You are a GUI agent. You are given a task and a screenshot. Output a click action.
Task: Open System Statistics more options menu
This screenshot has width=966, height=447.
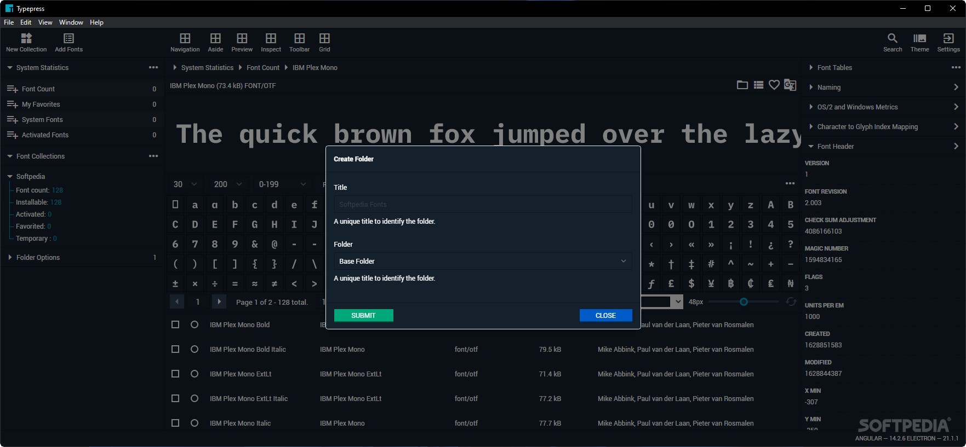coord(153,67)
